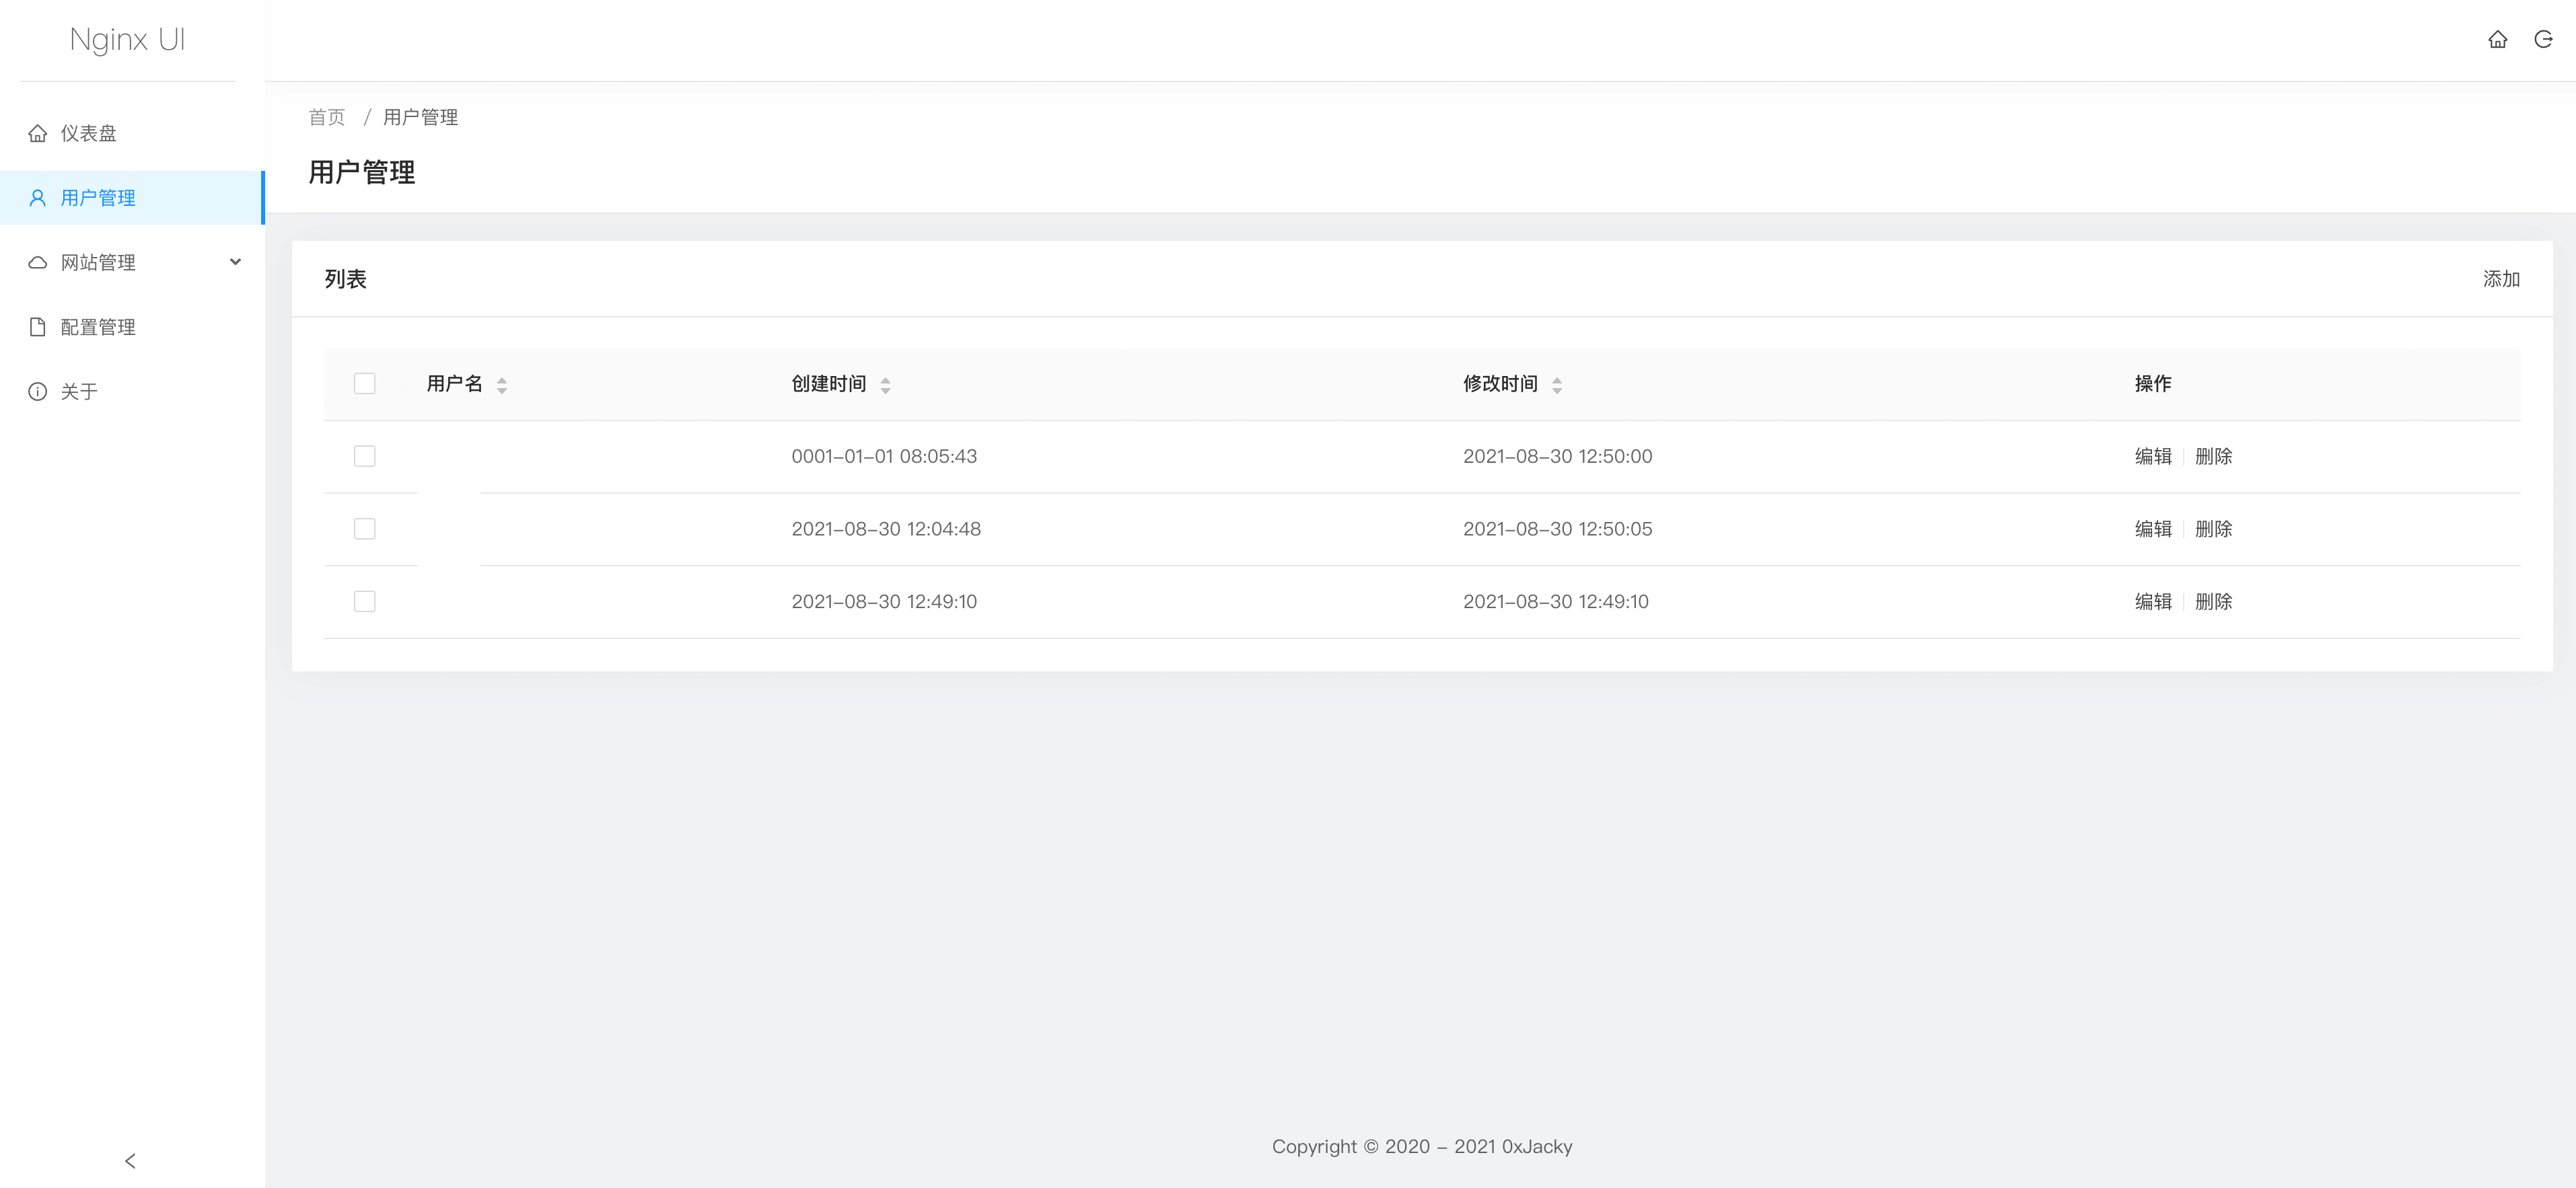2576x1188 pixels.
Task: Click the home icon in top-right header
Action: click(x=2497, y=40)
